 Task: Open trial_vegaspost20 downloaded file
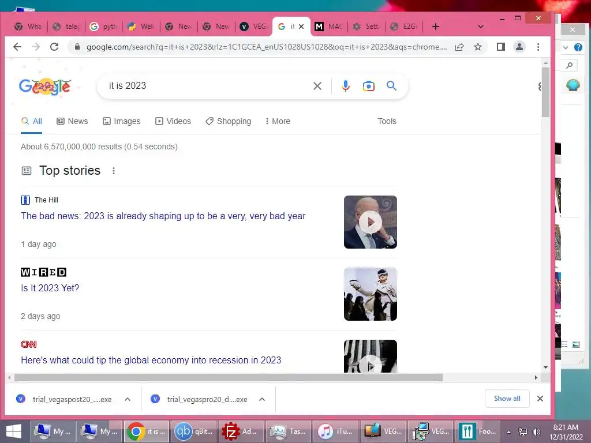point(72,399)
